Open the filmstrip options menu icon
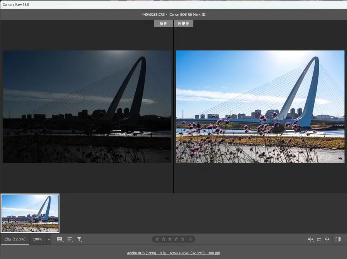 (x=60, y=239)
